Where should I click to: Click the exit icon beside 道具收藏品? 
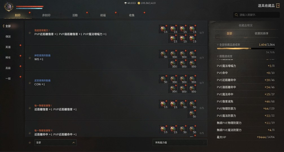point(278,6)
